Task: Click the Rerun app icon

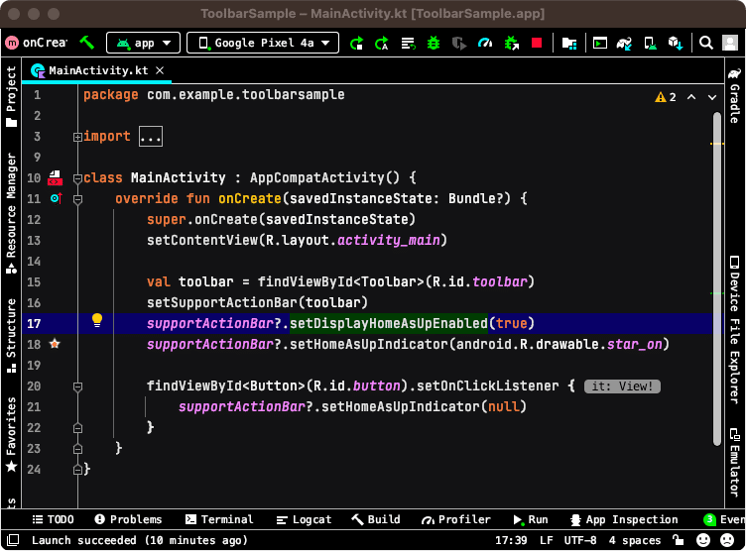Action: pyautogui.click(x=356, y=44)
